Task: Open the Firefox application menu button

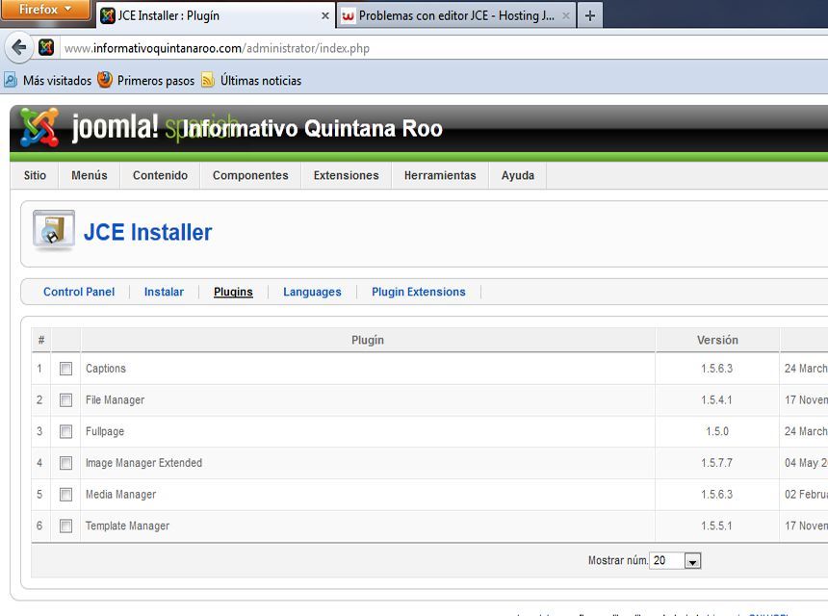Action: click(45, 10)
